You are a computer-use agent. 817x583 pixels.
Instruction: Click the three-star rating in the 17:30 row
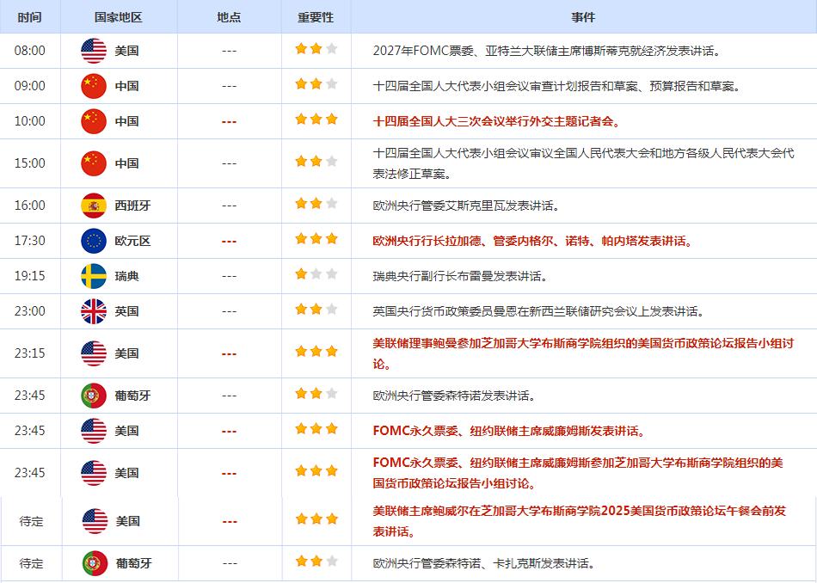pos(316,240)
